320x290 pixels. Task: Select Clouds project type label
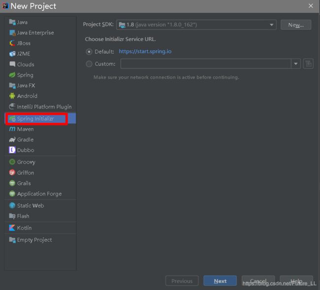[x=26, y=64]
